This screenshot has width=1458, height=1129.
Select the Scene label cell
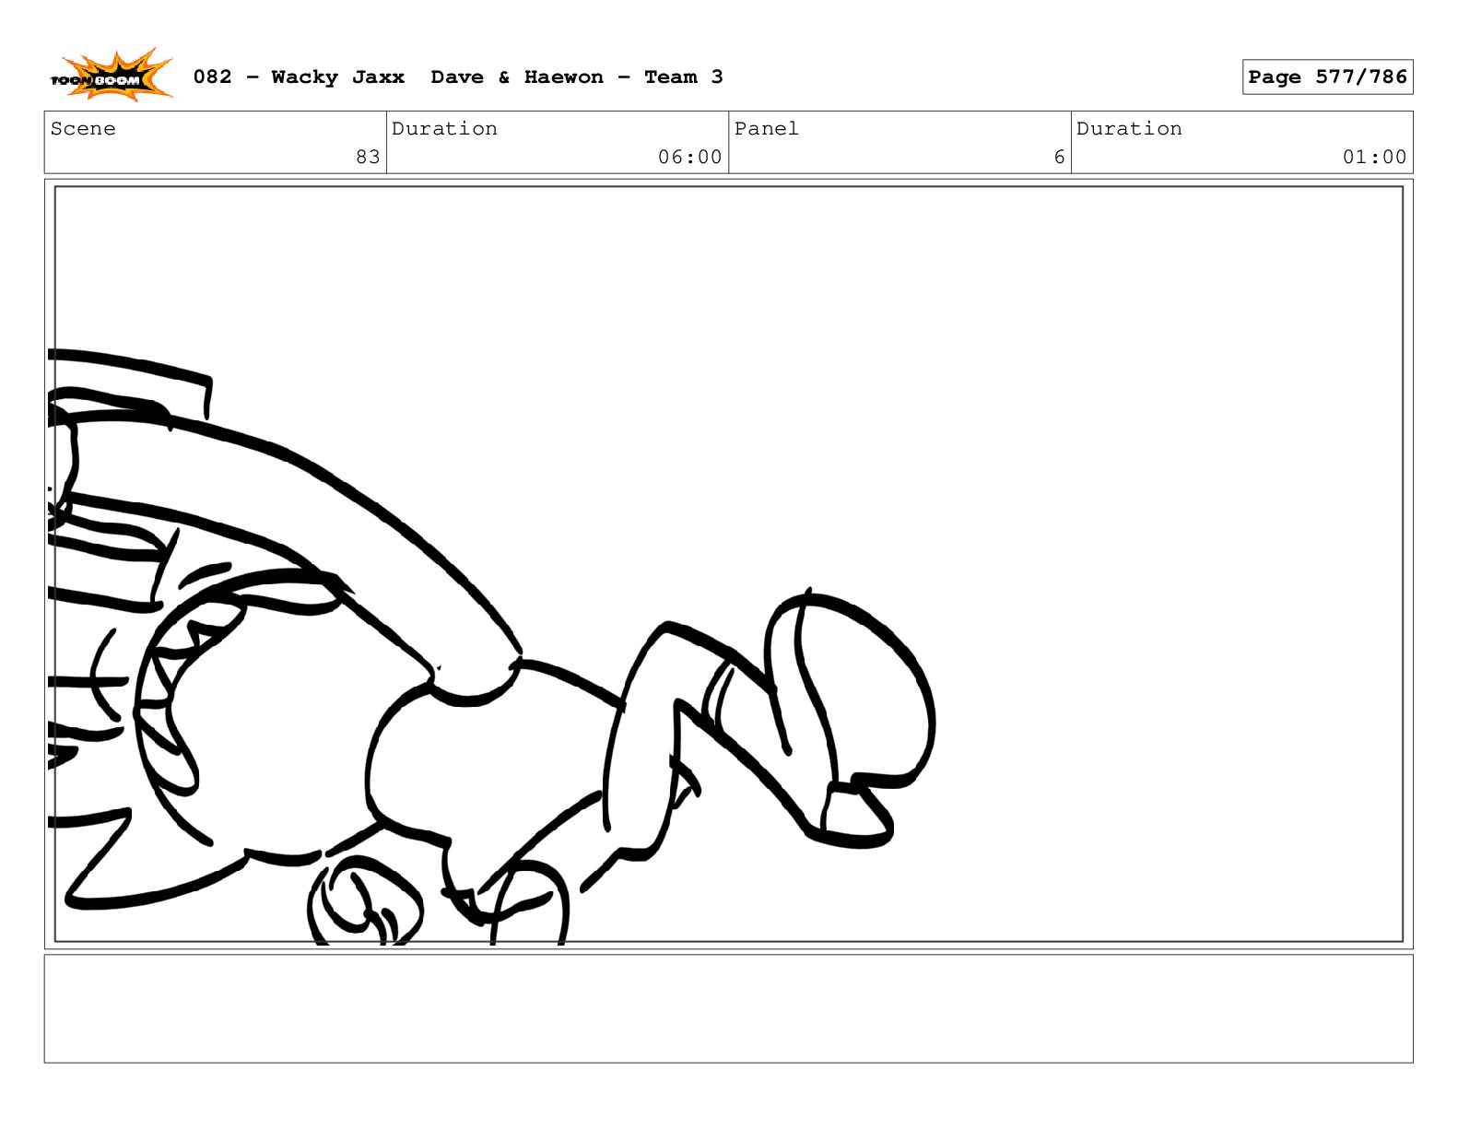[x=84, y=129]
